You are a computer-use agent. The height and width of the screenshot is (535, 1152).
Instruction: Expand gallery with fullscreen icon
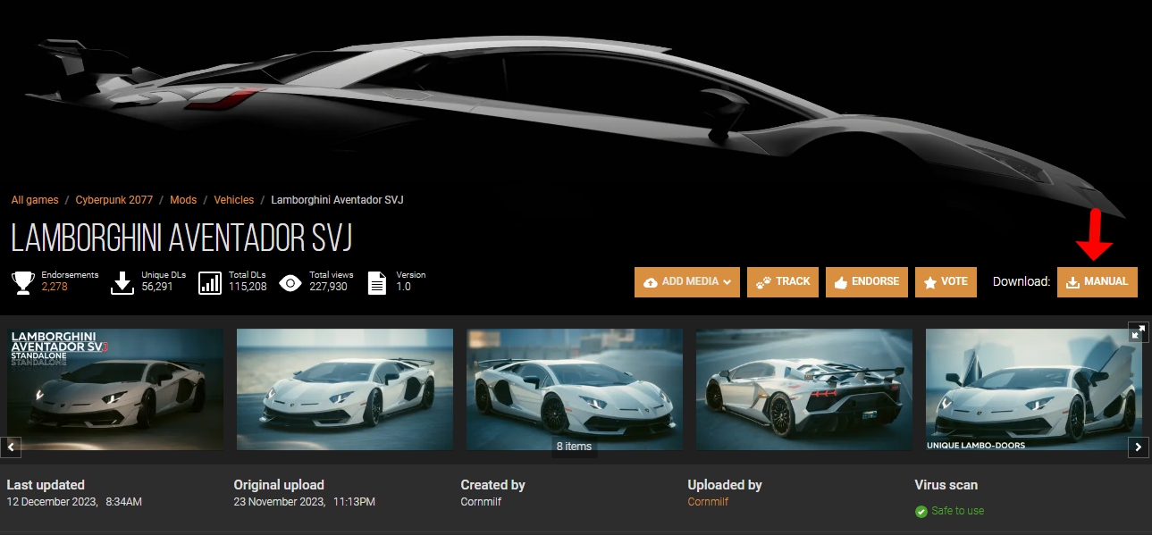[1138, 331]
